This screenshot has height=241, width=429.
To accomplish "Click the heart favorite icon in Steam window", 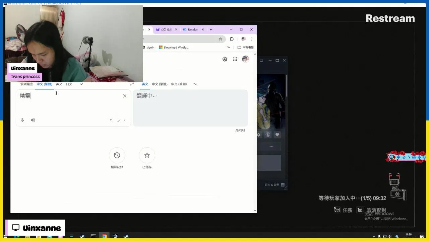I will (277, 135).
